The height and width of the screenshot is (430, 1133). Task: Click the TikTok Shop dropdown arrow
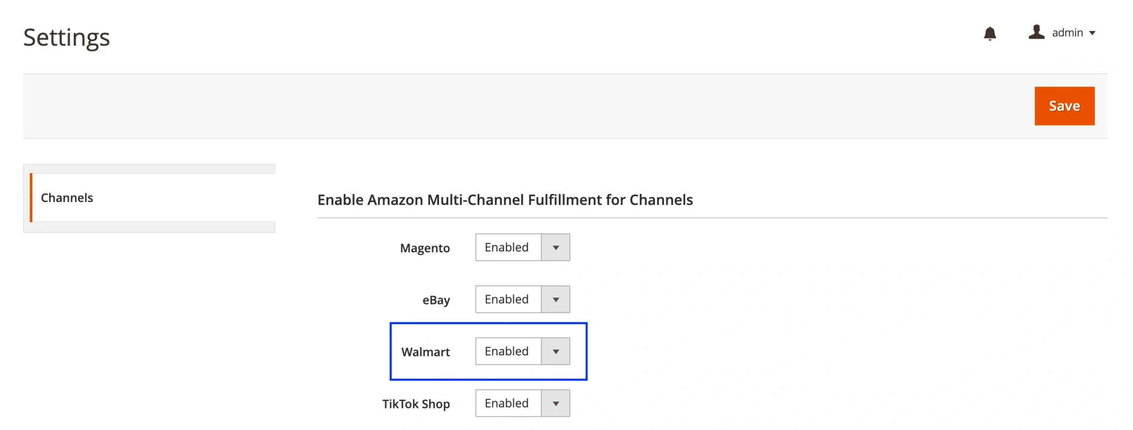(x=555, y=403)
